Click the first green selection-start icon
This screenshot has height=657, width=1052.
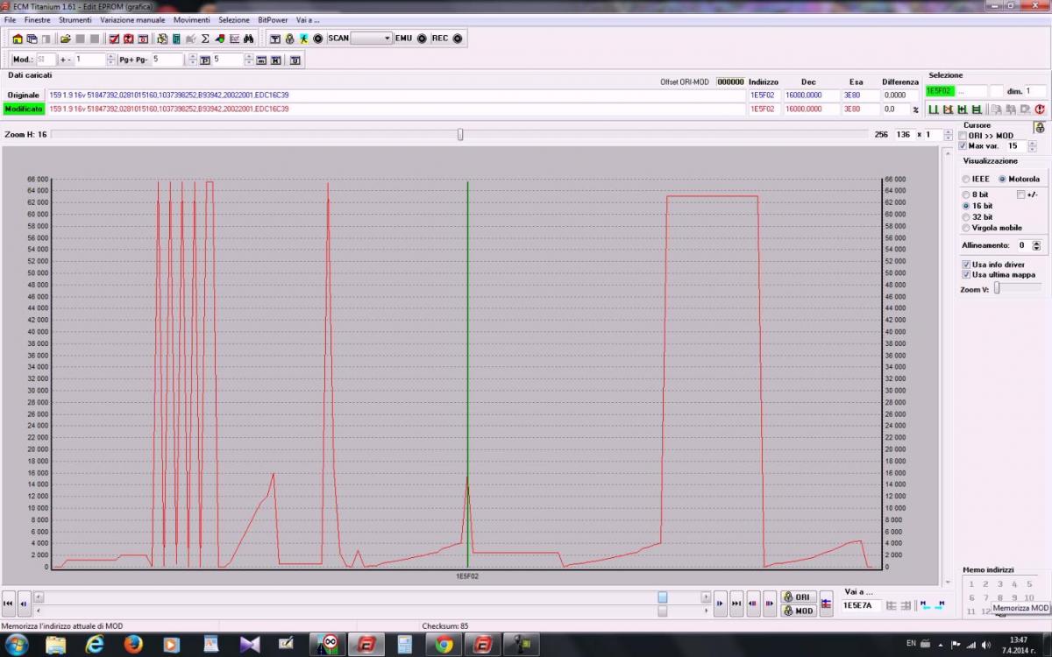(934, 109)
